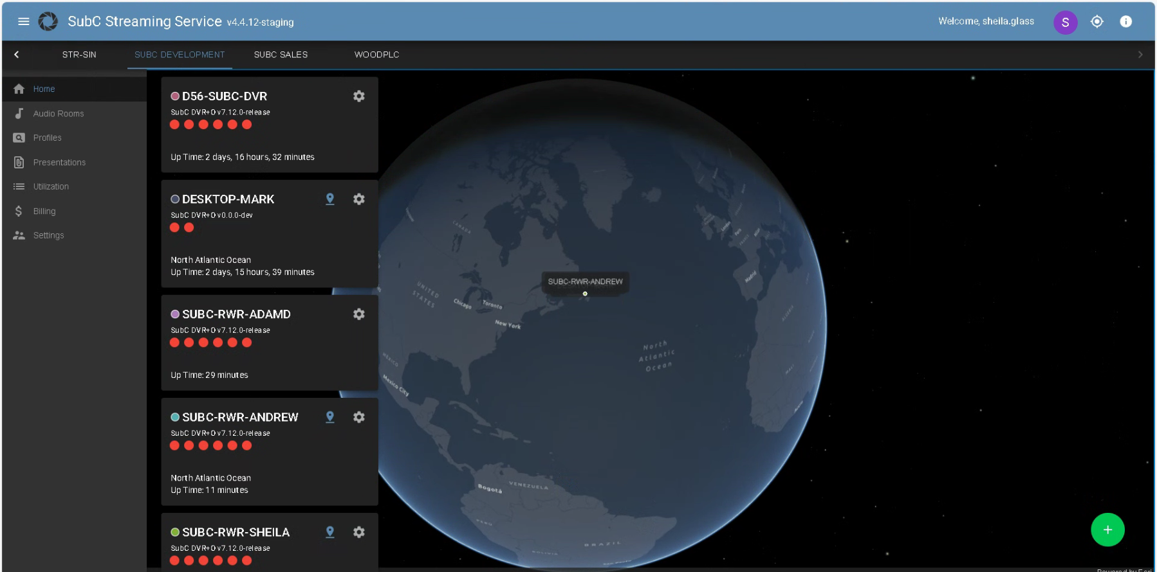Image resolution: width=1157 pixels, height=572 pixels.
Task: Open settings gear for SUBC-RWR-ADAMD
Action: pos(359,314)
